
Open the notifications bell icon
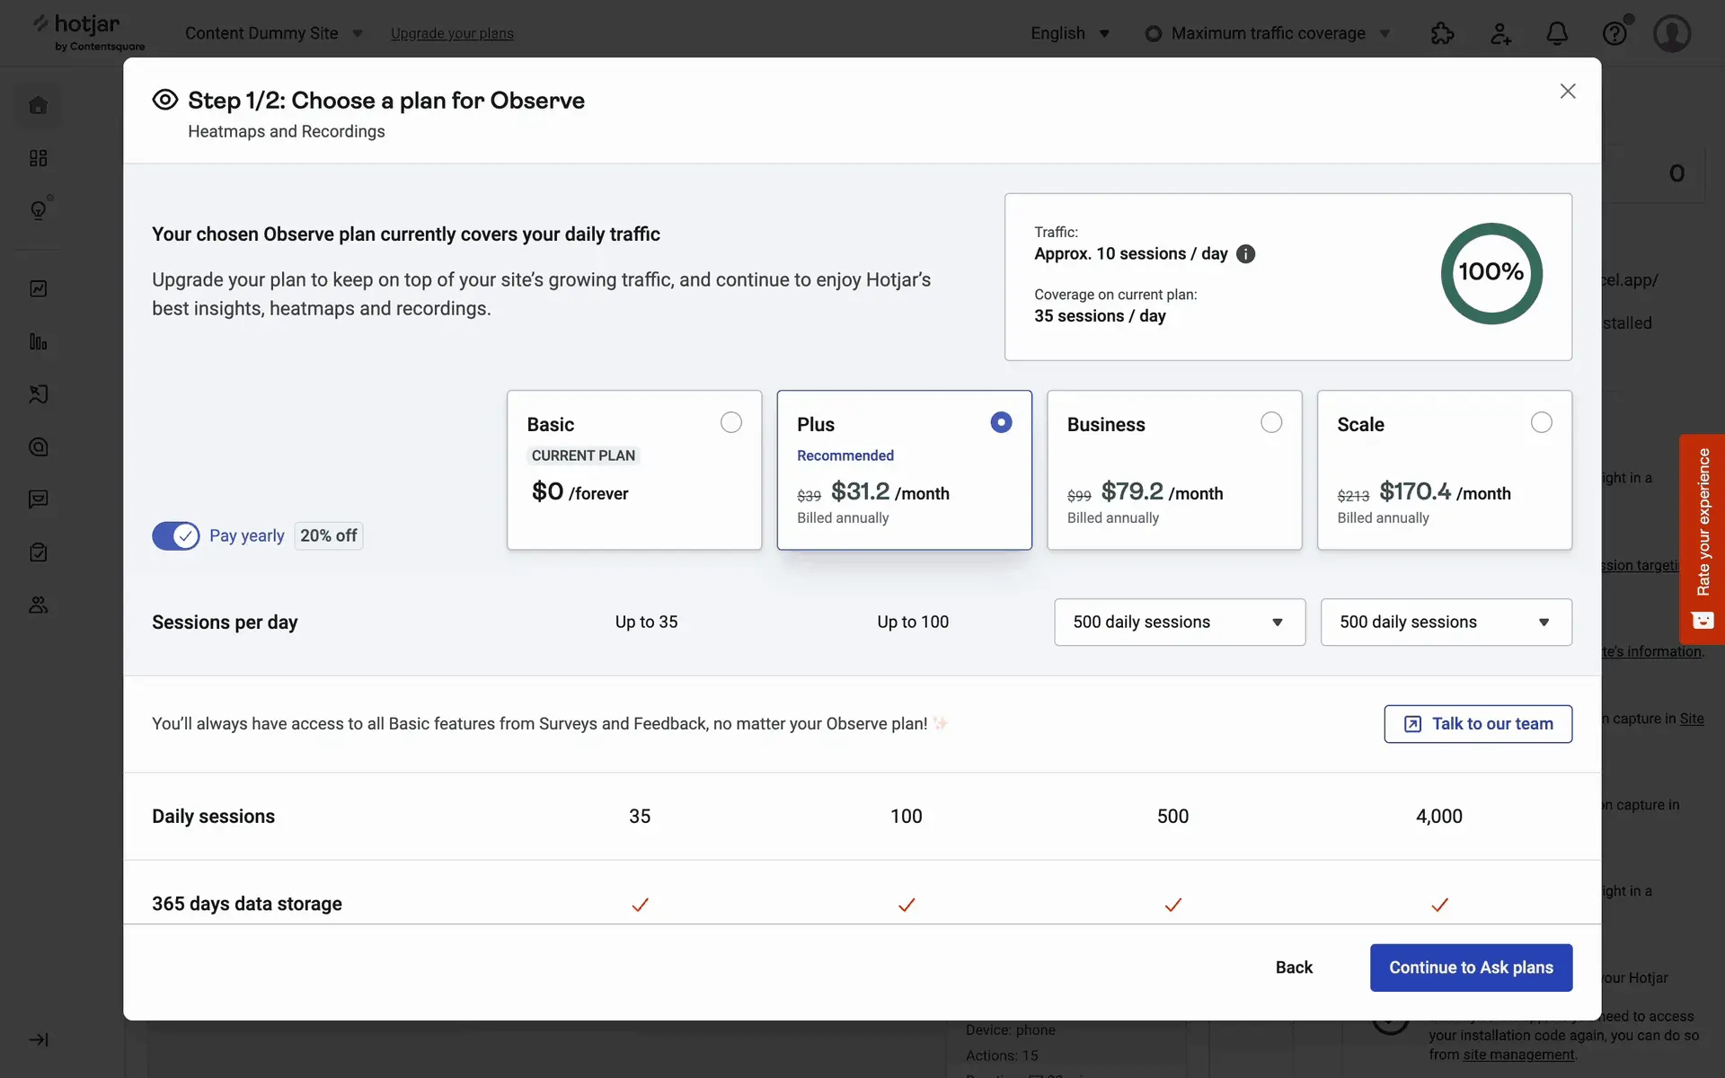(1556, 34)
